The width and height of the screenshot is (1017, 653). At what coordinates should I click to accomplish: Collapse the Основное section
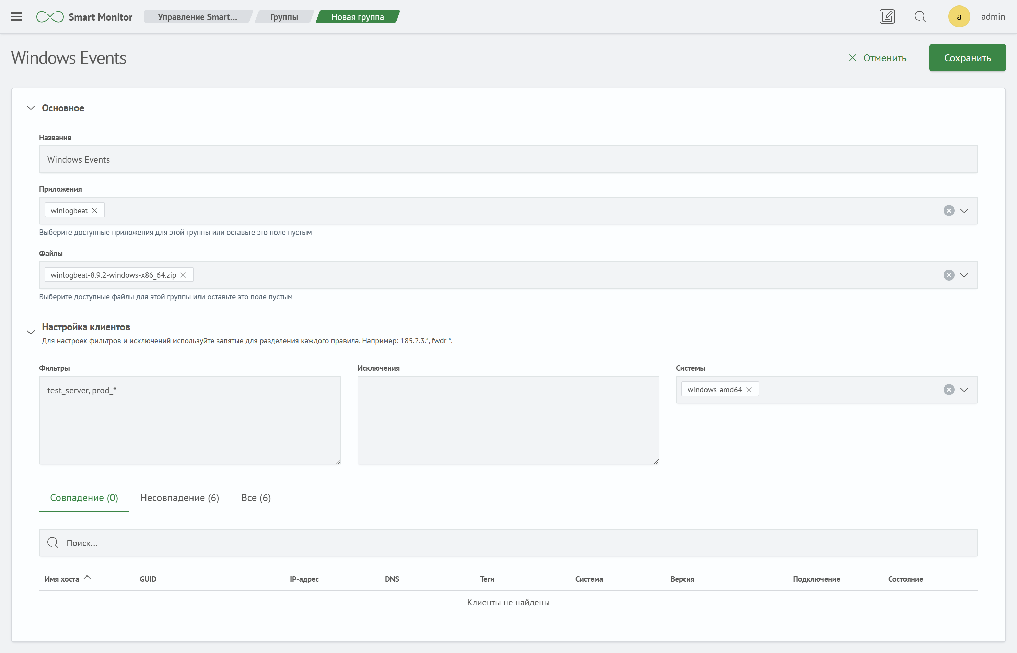[x=31, y=108]
